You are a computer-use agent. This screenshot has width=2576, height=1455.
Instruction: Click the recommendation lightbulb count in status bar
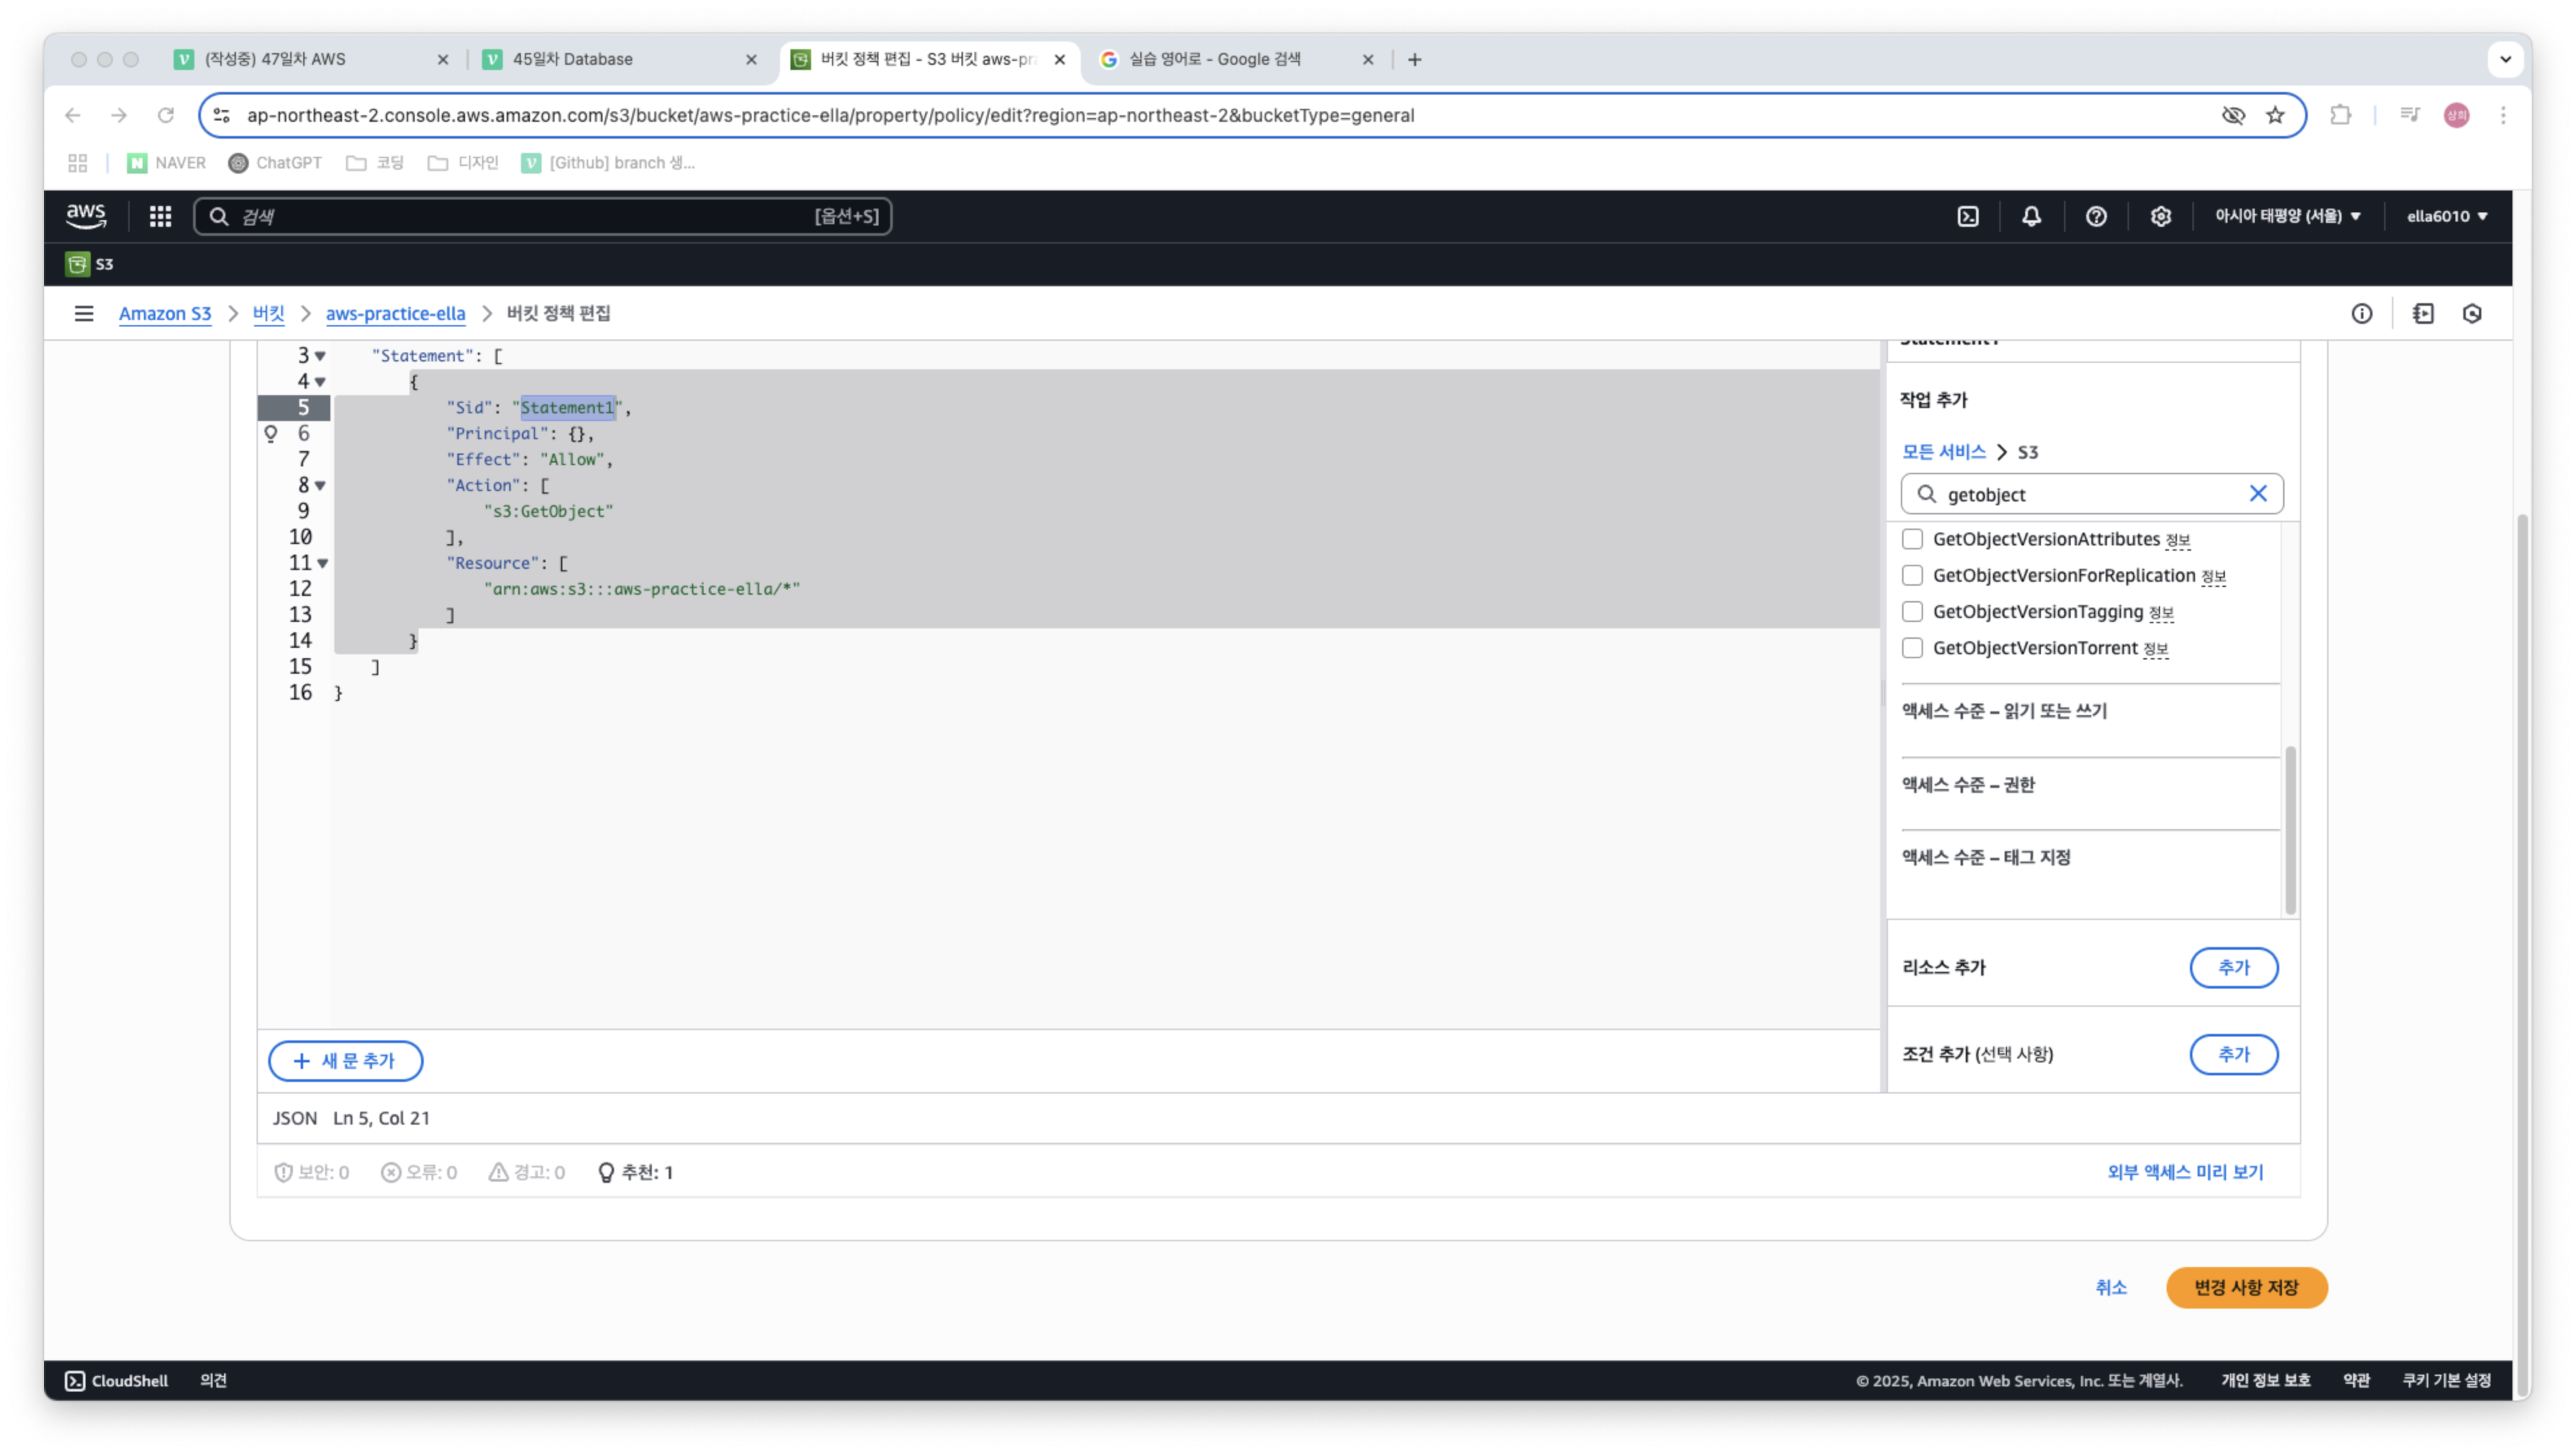(x=636, y=1172)
